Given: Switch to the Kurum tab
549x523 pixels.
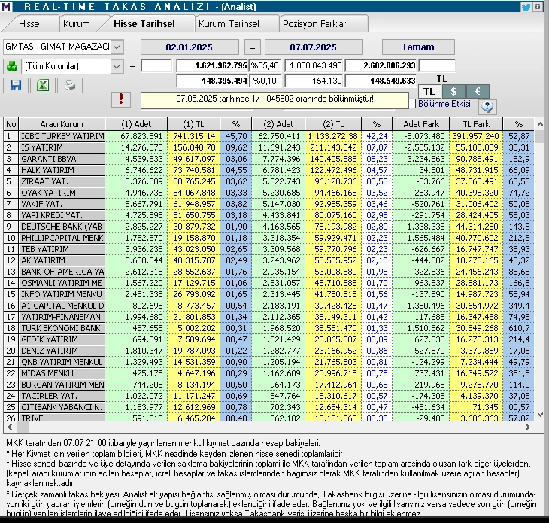Looking at the screenshot, I should point(76,24).
